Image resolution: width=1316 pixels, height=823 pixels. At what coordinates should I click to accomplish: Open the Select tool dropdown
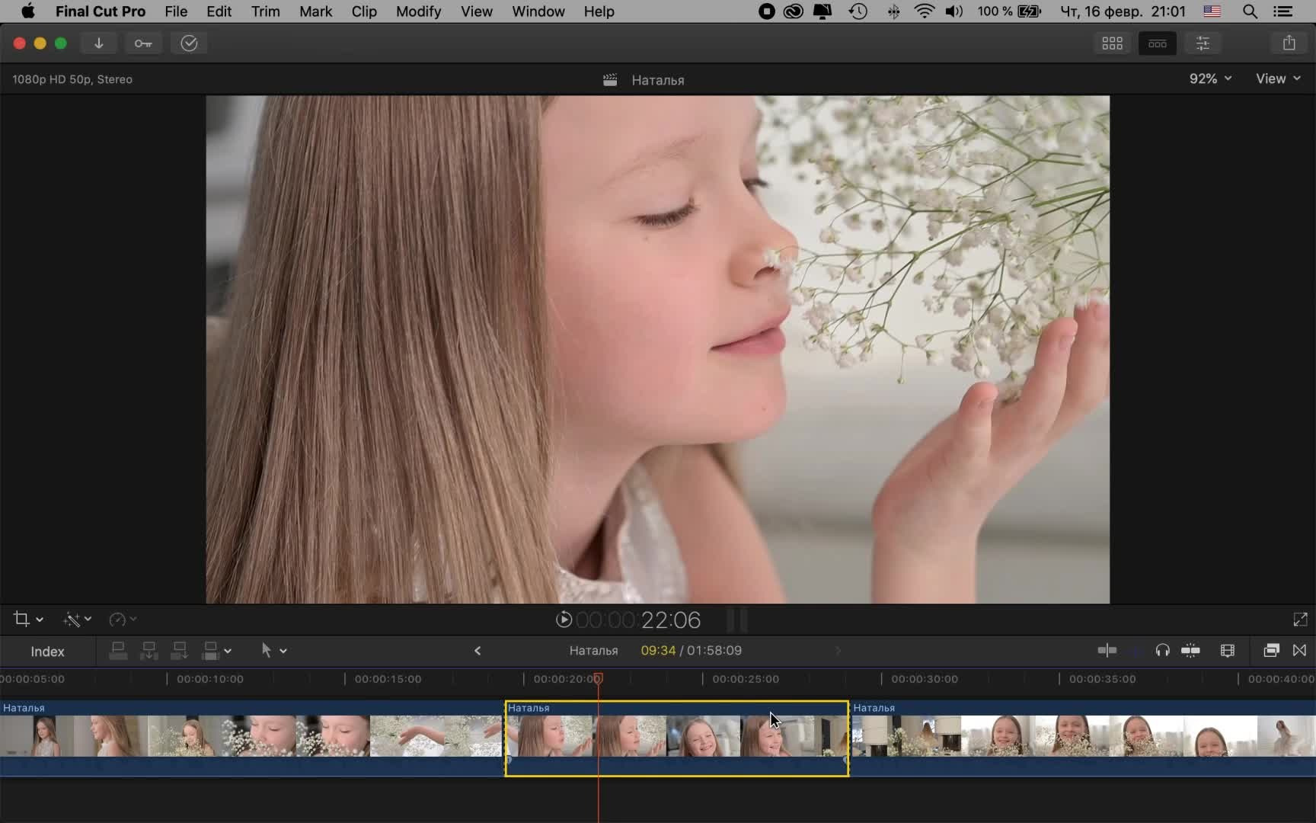[273, 651]
